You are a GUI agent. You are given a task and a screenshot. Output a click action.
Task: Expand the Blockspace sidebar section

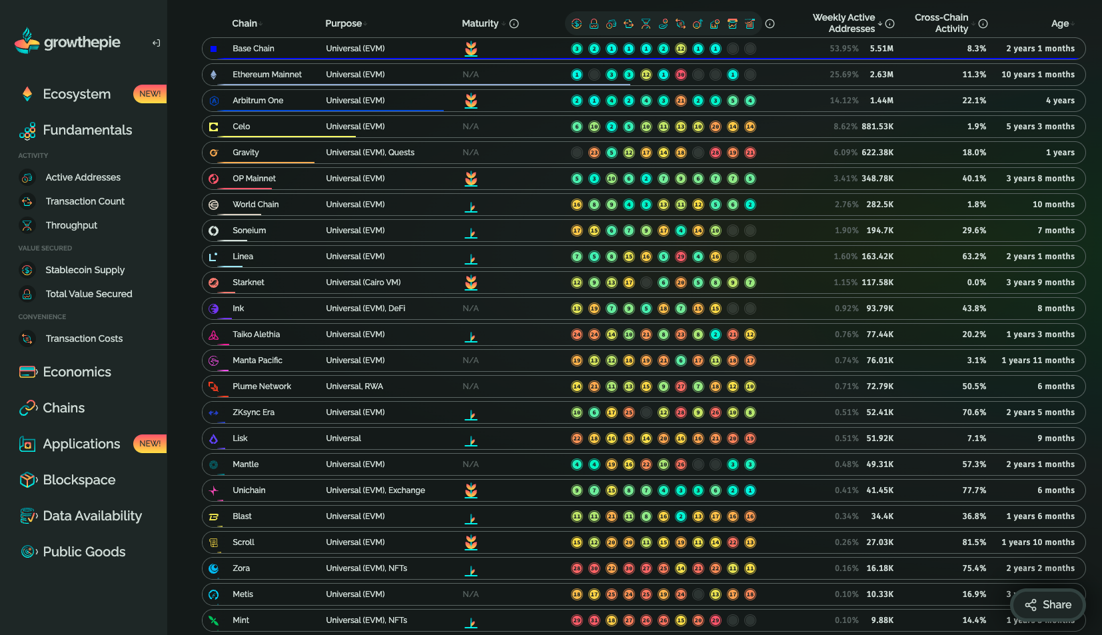coord(79,480)
